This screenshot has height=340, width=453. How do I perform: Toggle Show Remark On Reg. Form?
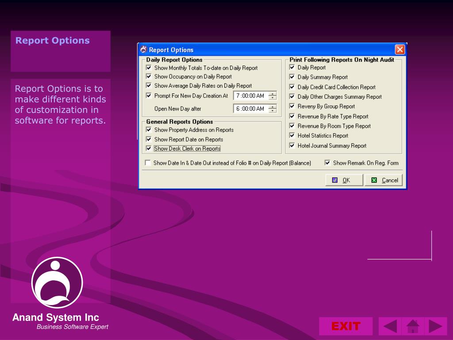pyautogui.click(x=327, y=163)
